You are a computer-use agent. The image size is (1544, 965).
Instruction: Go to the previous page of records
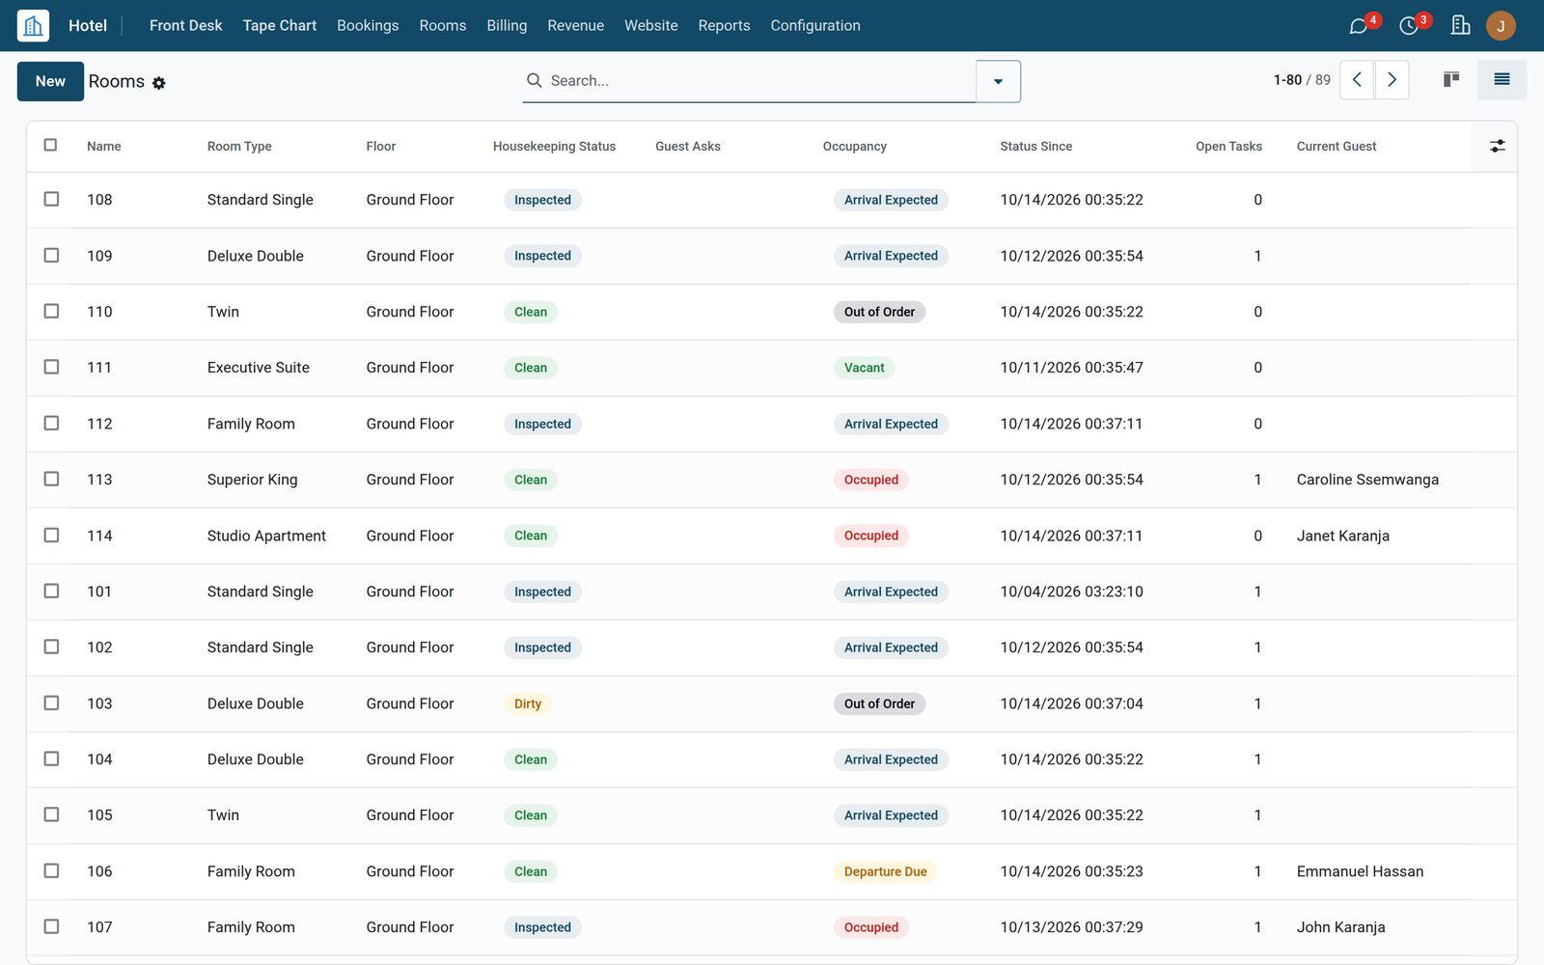pos(1357,80)
